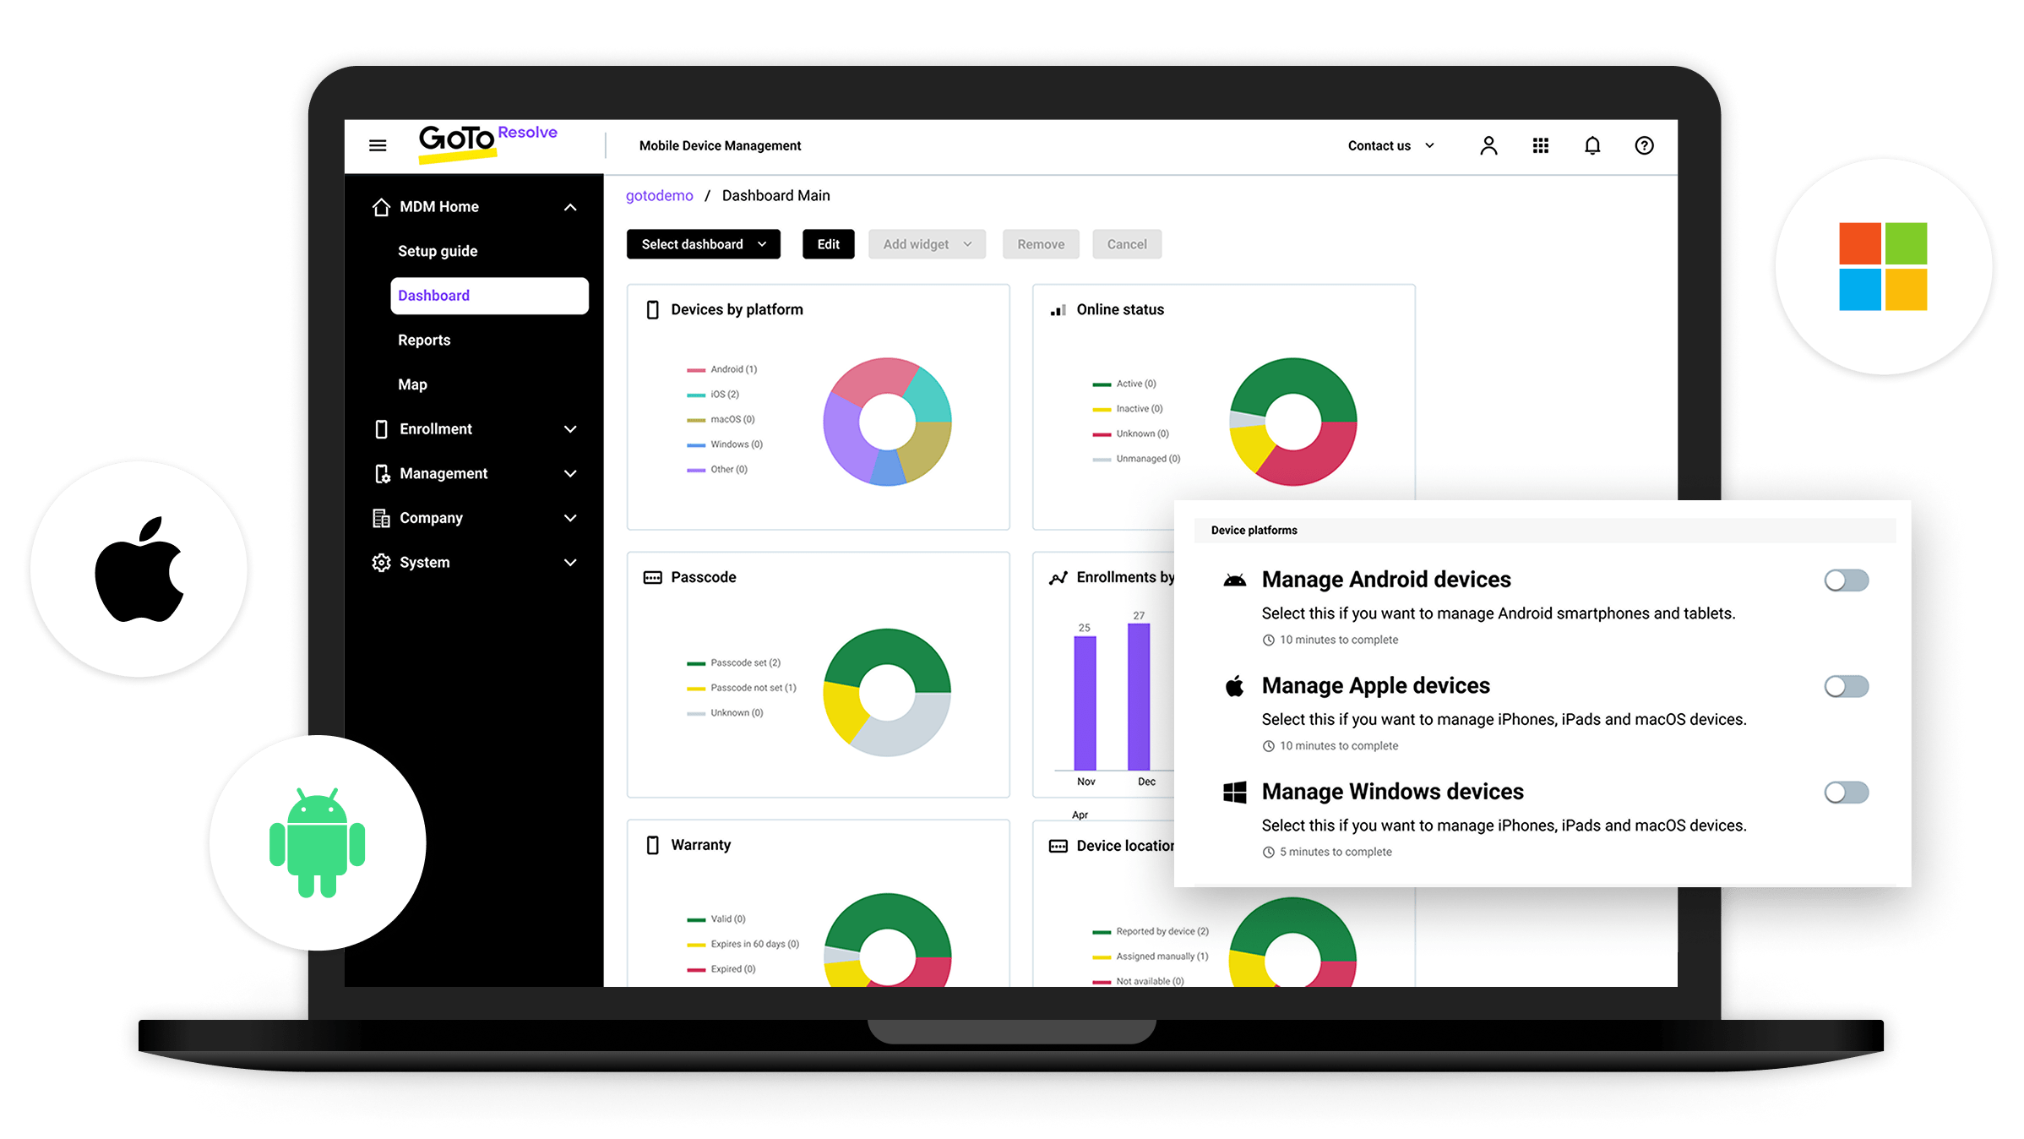Click the GoTo Resolve logo
The height and width of the screenshot is (1139, 2024).
488,140
